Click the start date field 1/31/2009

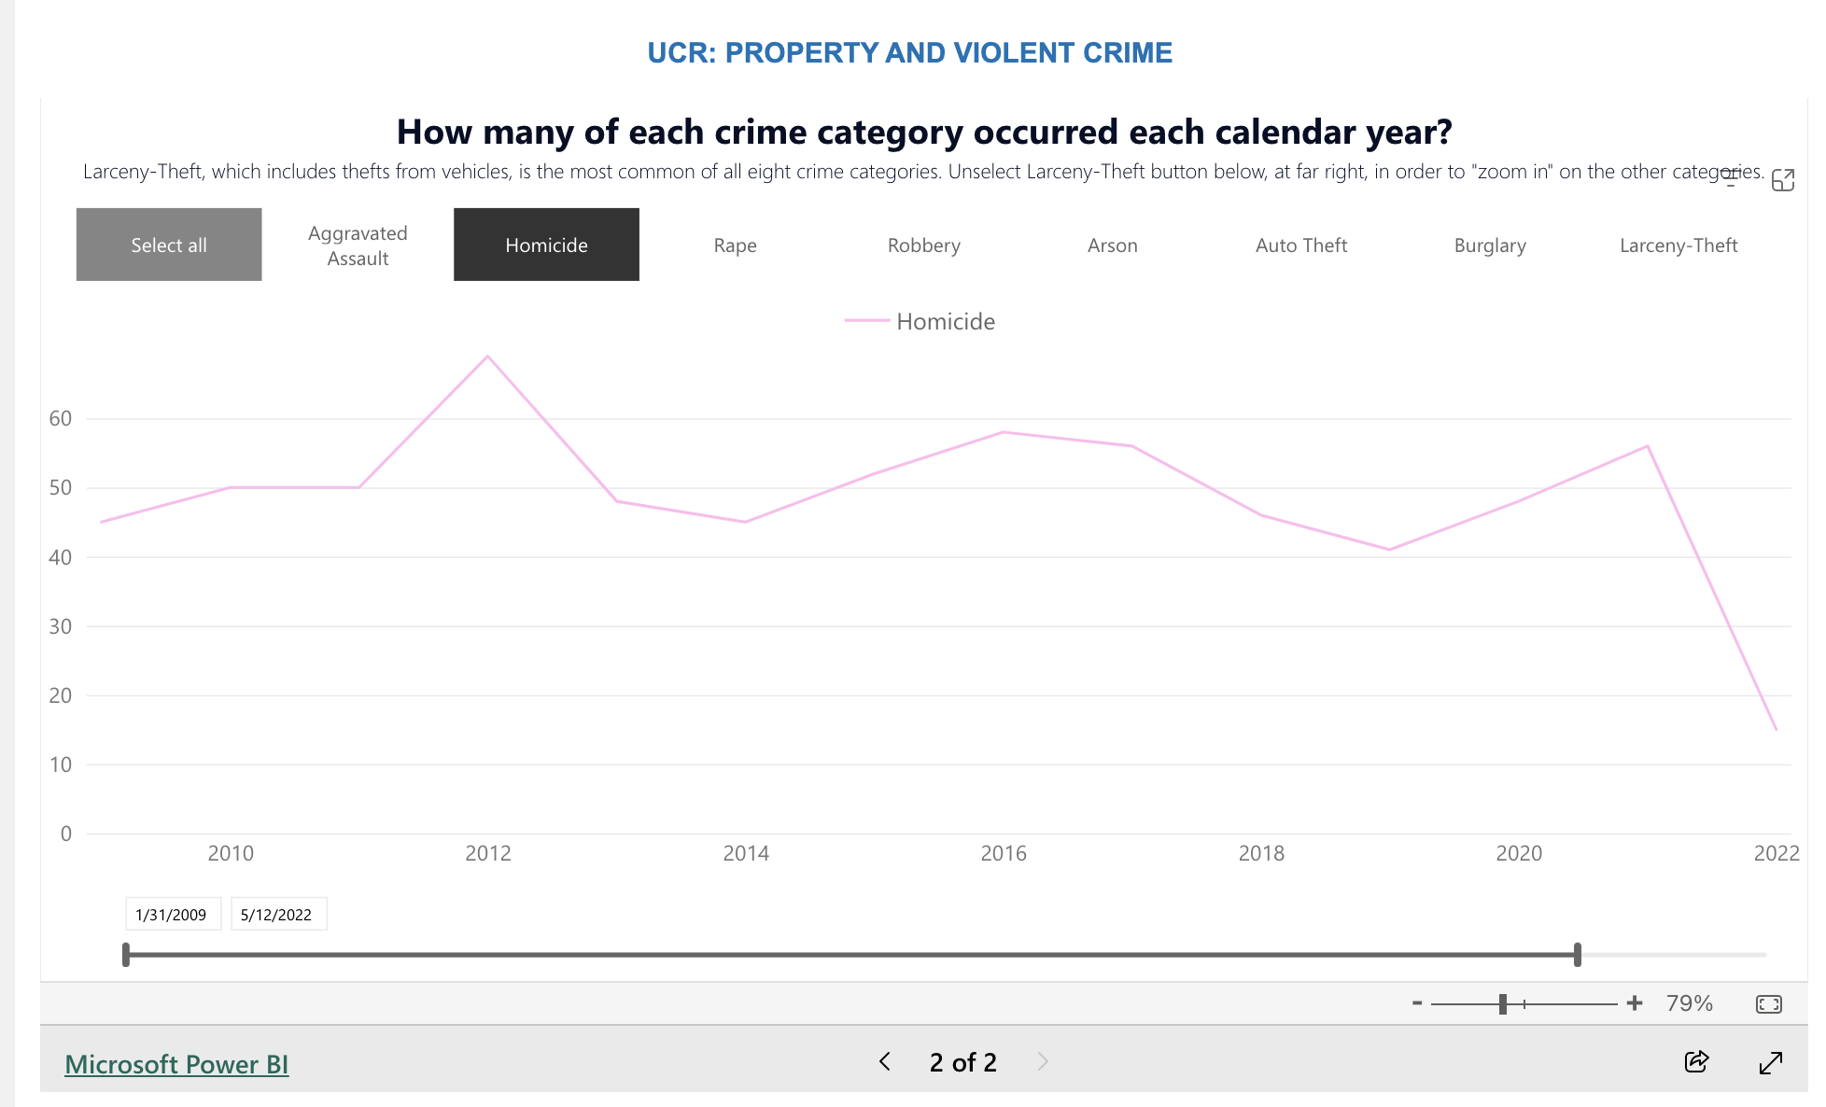172,915
